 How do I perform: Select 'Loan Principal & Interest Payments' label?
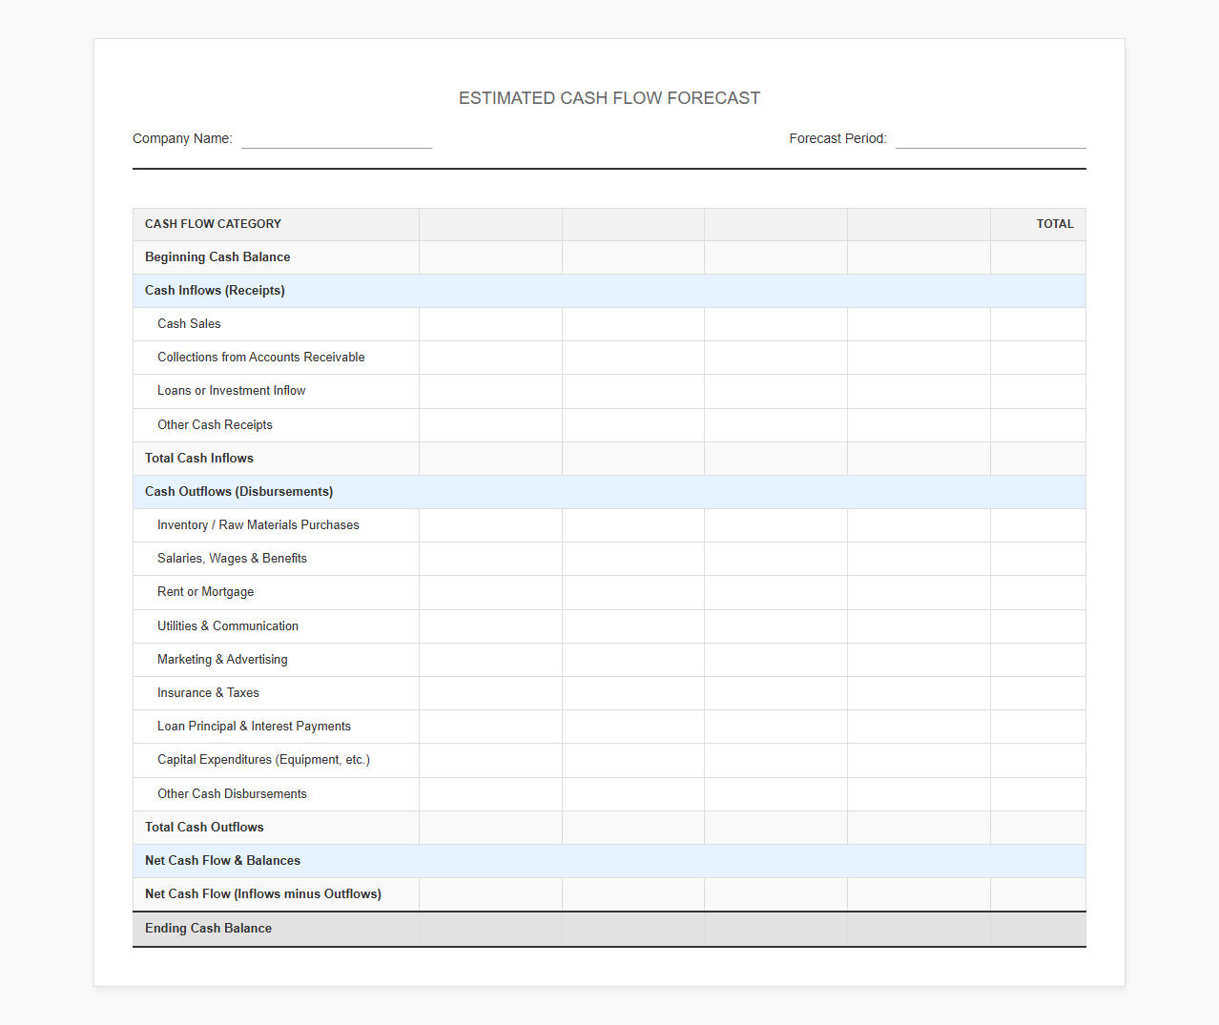point(254,727)
